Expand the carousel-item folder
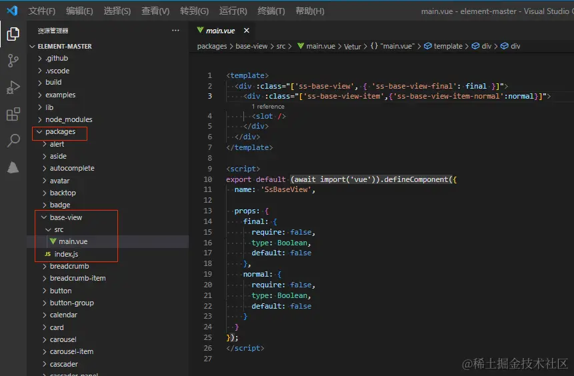 (107, 351)
